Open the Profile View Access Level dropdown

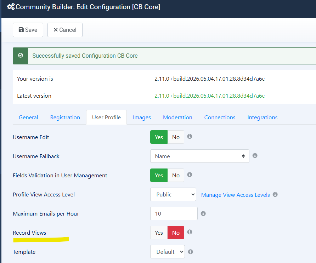point(173,194)
